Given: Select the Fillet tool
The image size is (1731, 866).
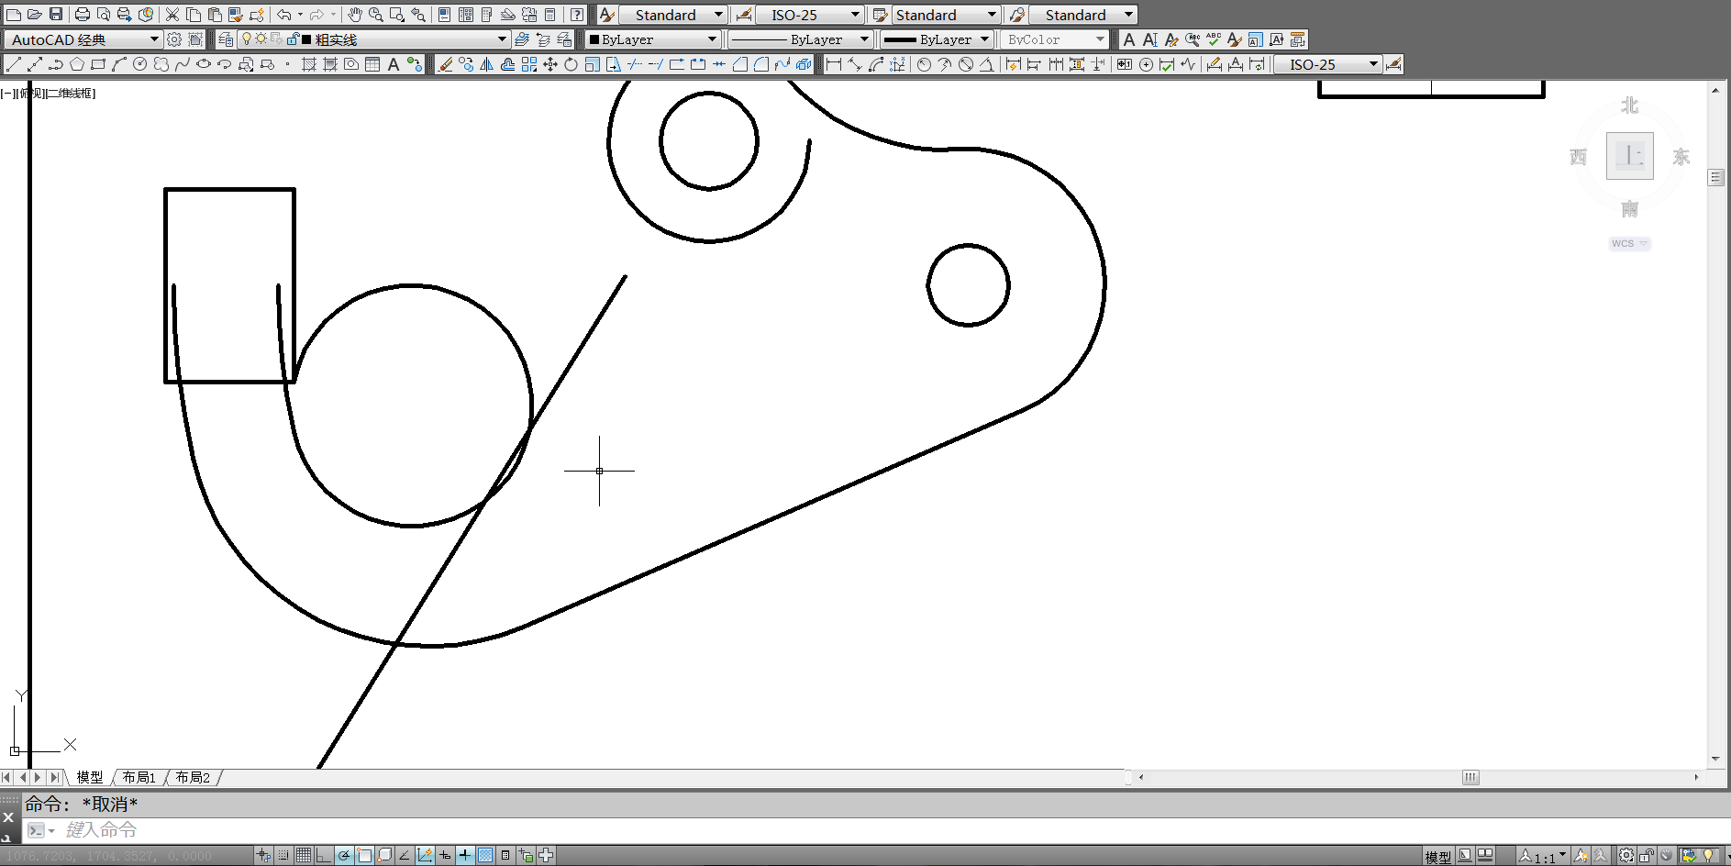Looking at the screenshot, I should pos(761,64).
